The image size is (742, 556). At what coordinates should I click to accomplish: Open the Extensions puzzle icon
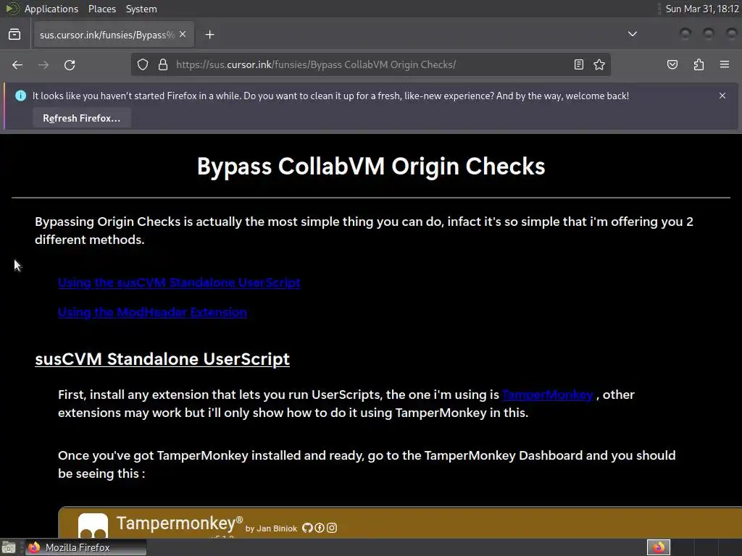699,64
